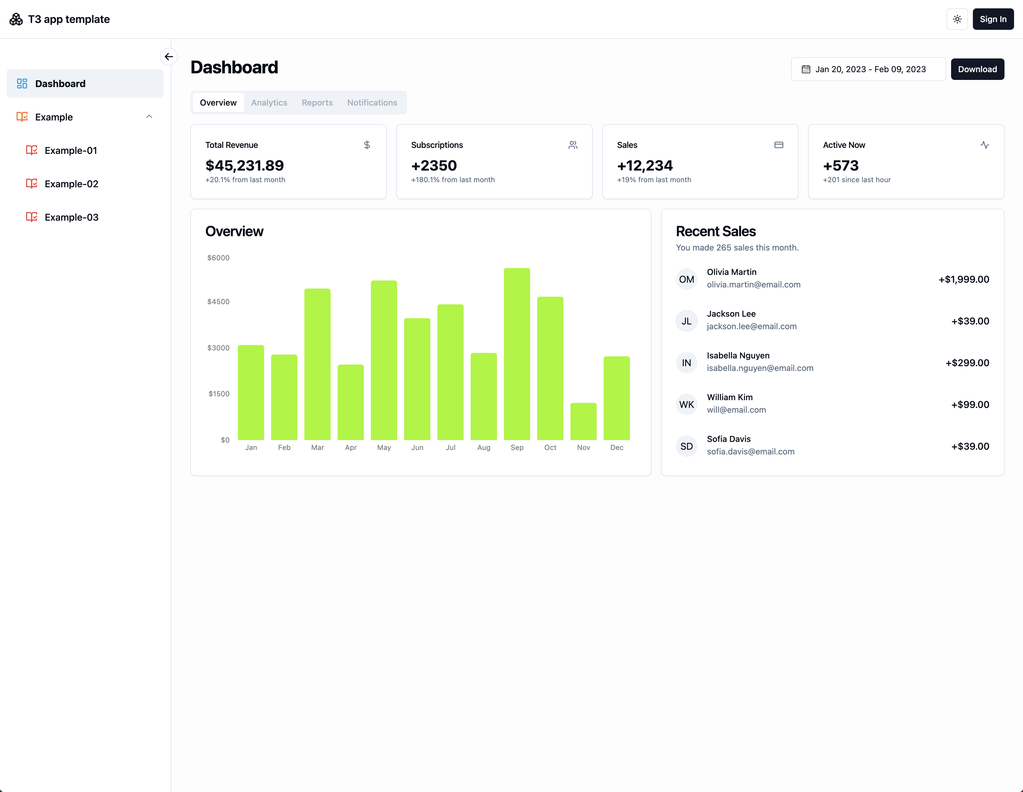Open Example-02 in the sidebar
The image size is (1023, 792).
tap(71, 184)
